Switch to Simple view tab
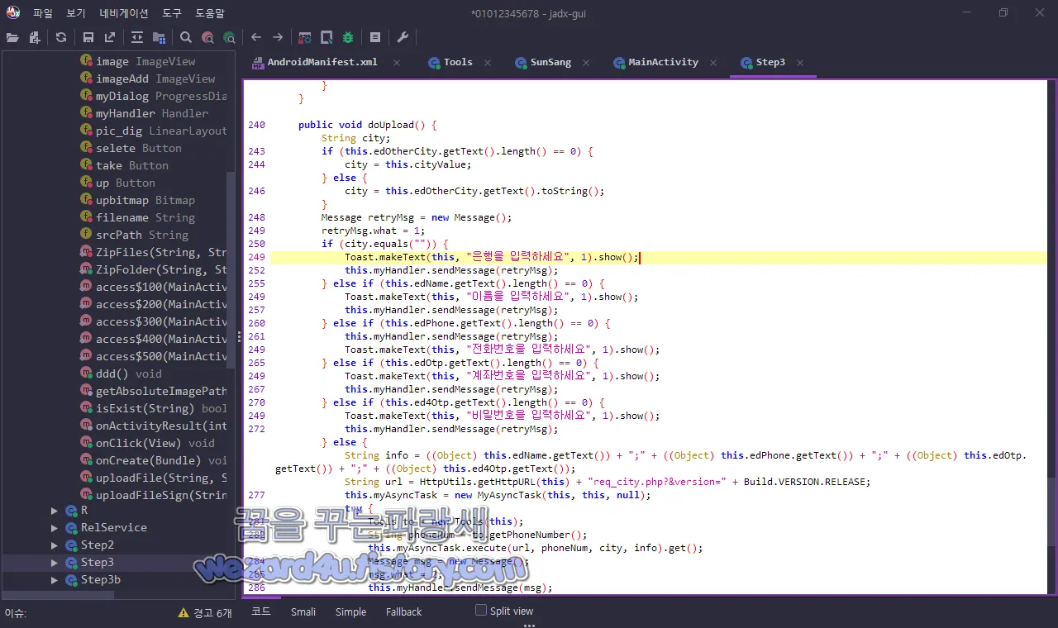1058x628 pixels. (350, 611)
